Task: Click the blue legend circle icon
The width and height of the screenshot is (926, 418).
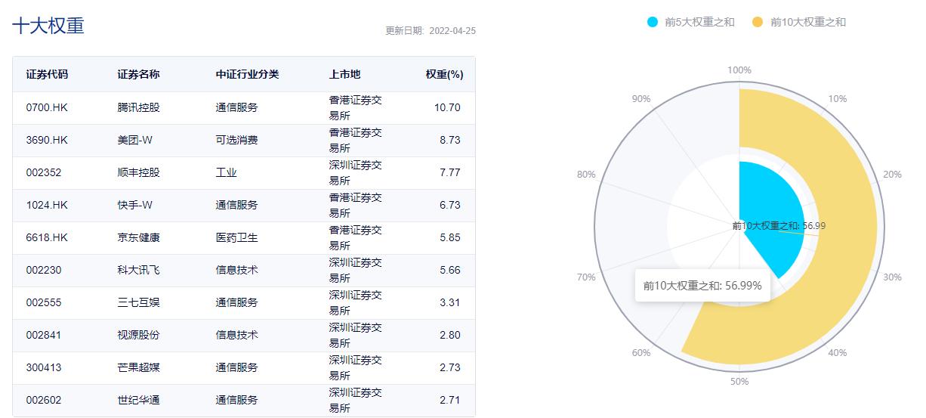Action: point(653,22)
